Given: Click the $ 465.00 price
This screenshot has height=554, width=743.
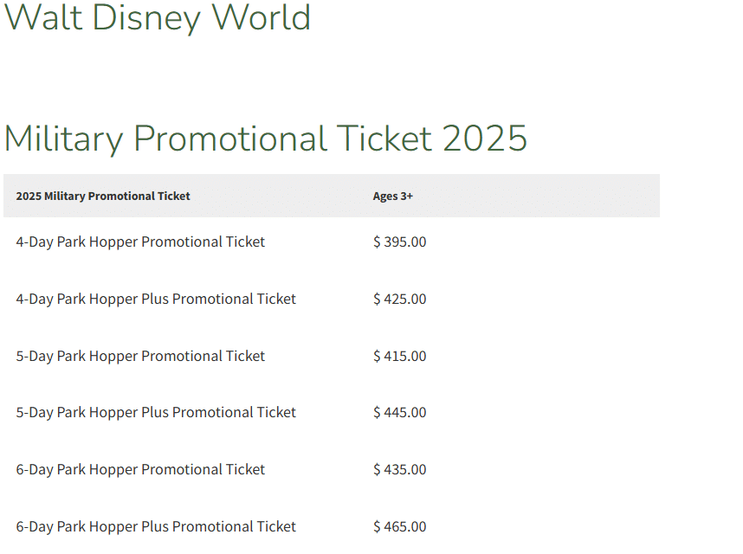Looking at the screenshot, I should [x=400, y=527].
